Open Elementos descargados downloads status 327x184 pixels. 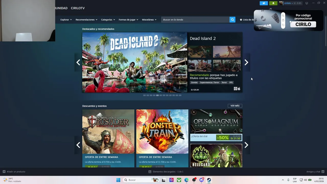coord(166,172)
